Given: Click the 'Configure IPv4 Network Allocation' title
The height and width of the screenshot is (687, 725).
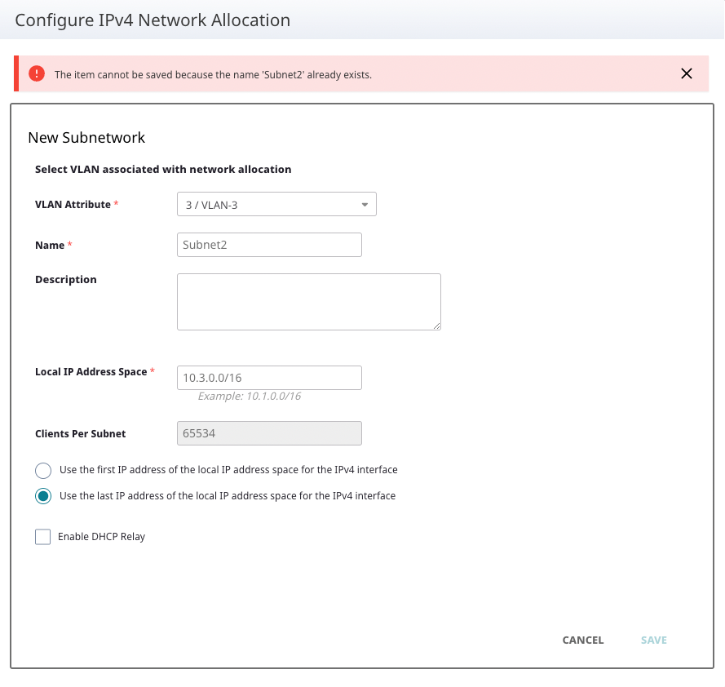Looking at the screenshot, I should 153,20.
